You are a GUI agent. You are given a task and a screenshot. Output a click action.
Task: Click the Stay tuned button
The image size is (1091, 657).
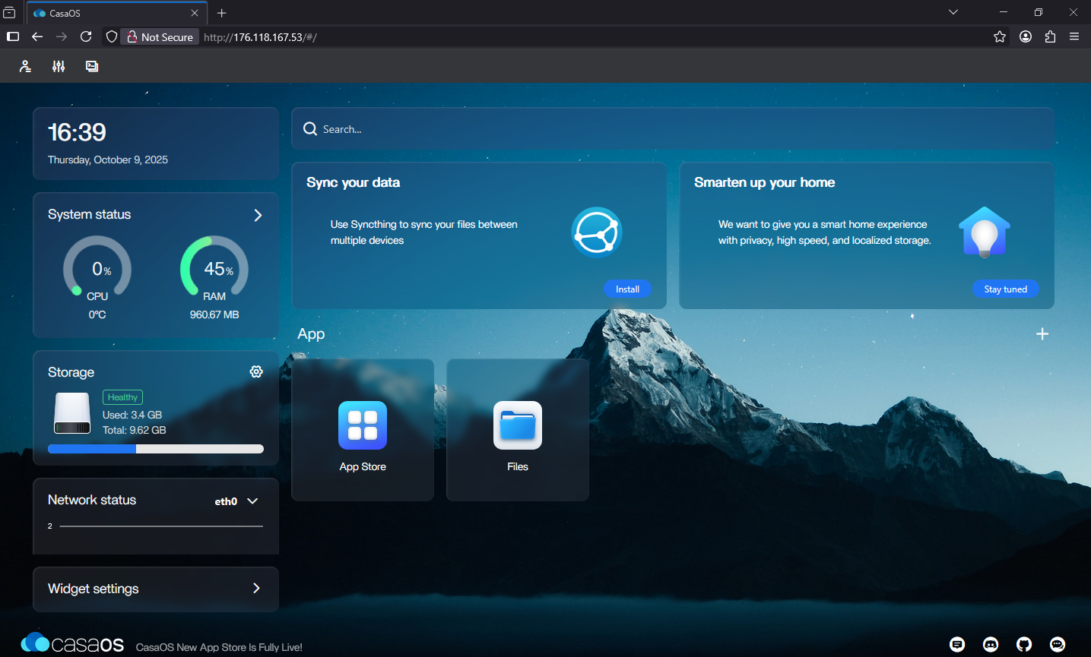[1005, 289]
